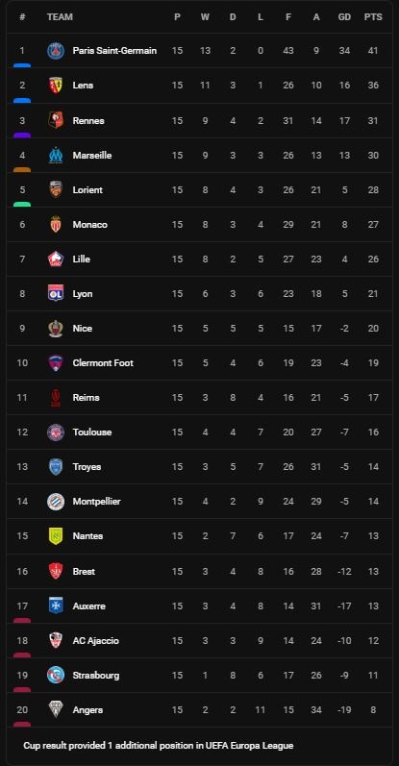Image resolution: width=399 pixels, height=766 pixels.
Task: Open the Clermont Foot team page
Action: (x=103, y=363)
